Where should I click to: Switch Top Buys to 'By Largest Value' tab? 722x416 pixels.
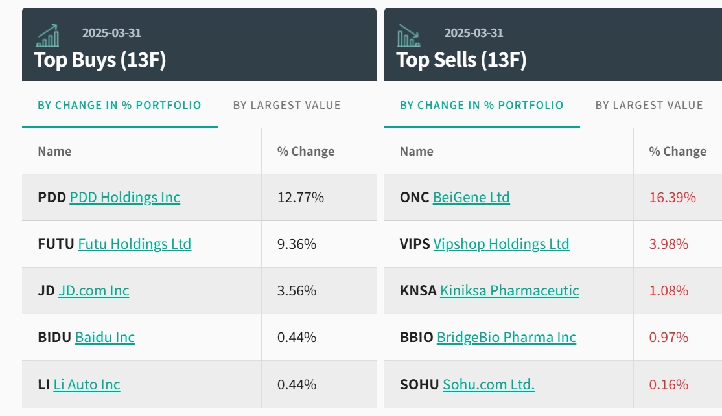pos(286,105)
